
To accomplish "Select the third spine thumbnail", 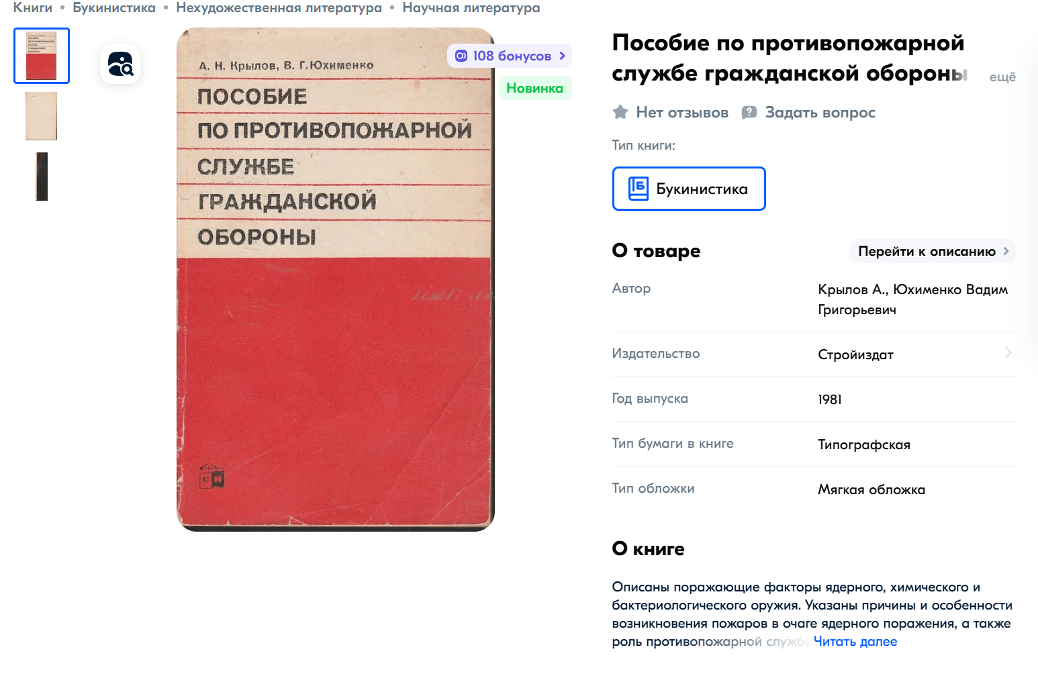I will tap(42, 177).
